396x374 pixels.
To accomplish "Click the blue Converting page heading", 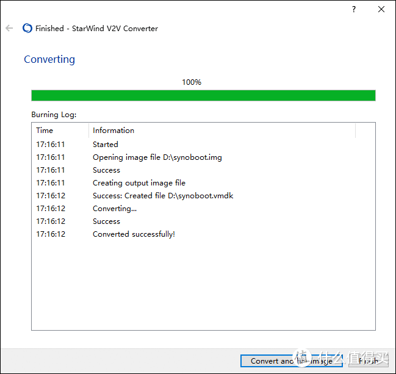I will [49, 59].
